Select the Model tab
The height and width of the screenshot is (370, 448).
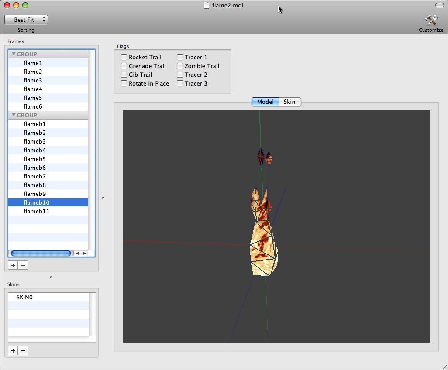pyautogui.click(x=265, y=102)
